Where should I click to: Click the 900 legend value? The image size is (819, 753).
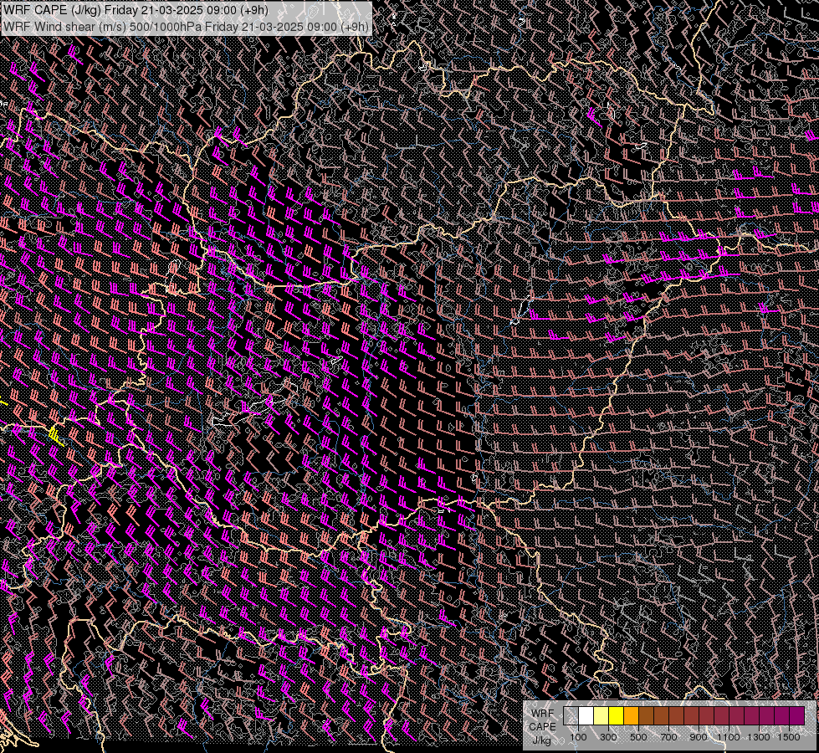tap(699, 737)
